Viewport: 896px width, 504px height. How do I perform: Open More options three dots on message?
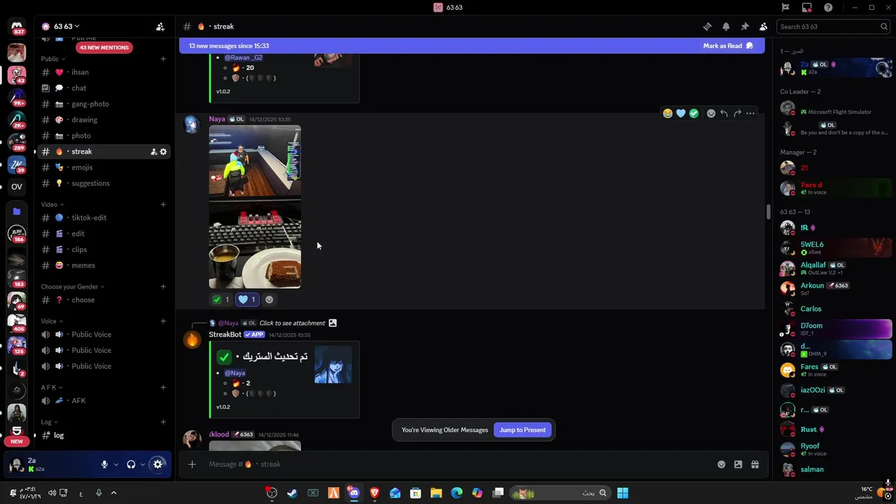tap(750, 113)
